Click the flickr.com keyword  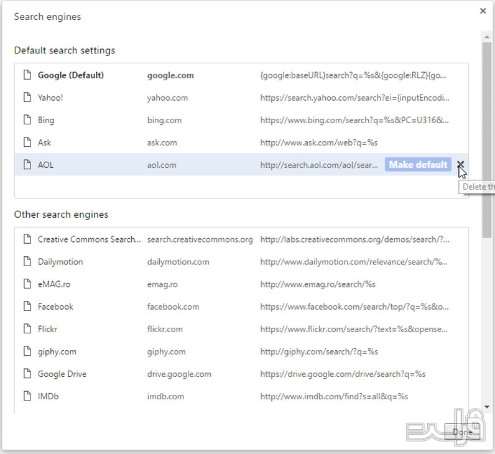165,329
